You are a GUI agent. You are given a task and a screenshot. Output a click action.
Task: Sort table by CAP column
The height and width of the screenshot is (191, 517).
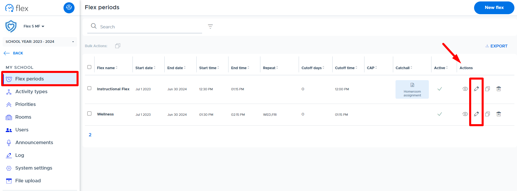pos(372,68)
